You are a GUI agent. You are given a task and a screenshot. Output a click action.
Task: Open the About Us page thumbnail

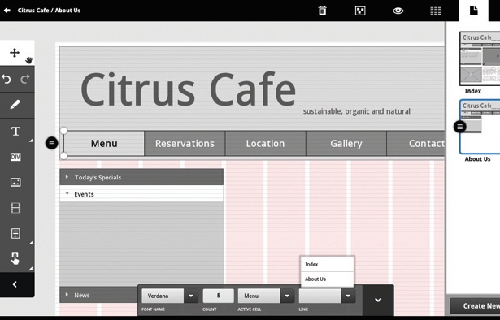(480, 127)
